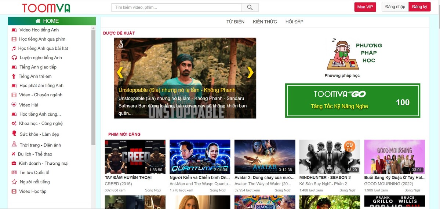The width and height of the screenshot is (440, 209).
Task: Click smiley icon beside Video Hài
Action: coord(14,104)
